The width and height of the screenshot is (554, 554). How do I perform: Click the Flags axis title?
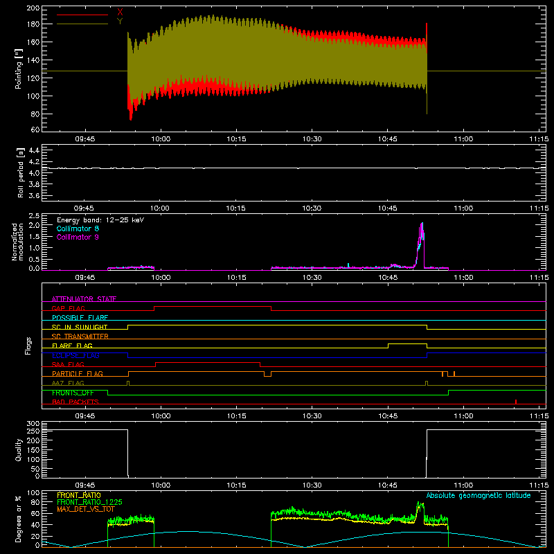click(28, 346)
